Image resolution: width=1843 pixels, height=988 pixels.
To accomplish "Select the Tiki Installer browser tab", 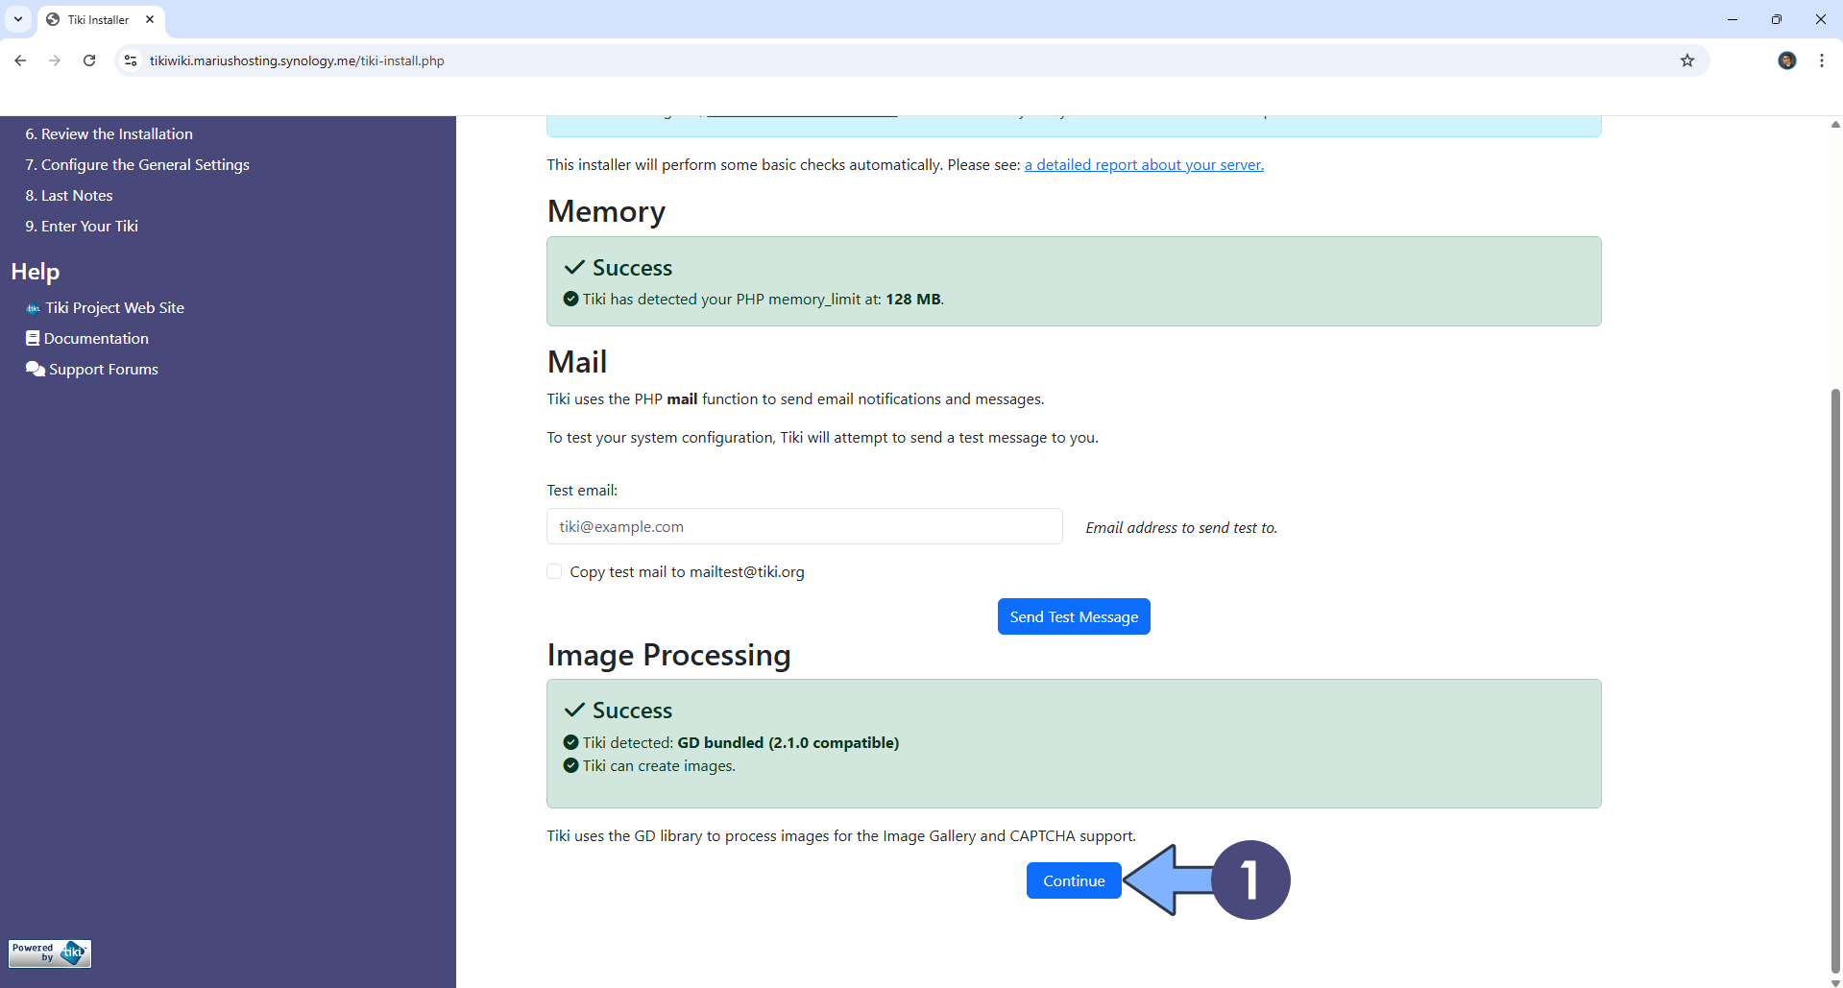I will (x=98, y=19).
